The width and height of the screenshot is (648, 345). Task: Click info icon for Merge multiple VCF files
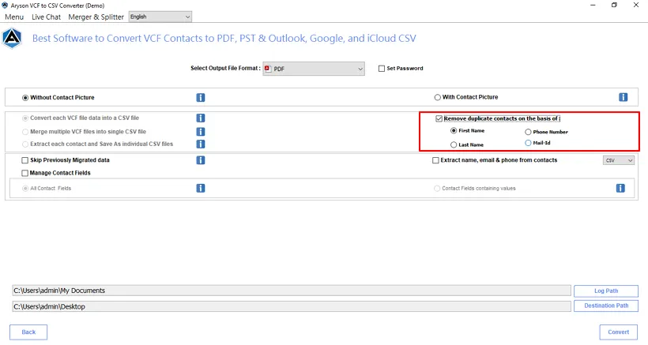click(201, 132)
